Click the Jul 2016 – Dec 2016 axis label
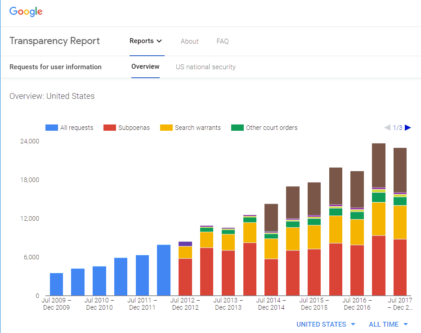The height and width of the screenshot is (333, 421). pyautogui.click(x=357, y=304)
